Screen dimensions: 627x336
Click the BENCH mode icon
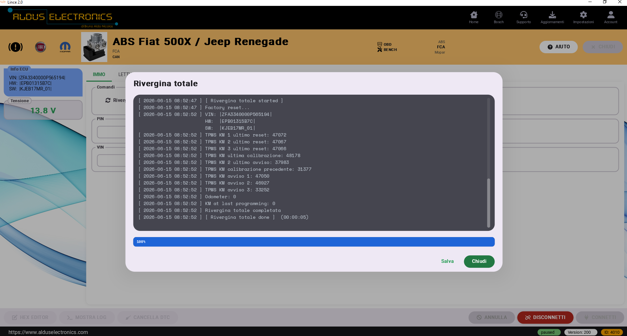click(x=379, y=50)
